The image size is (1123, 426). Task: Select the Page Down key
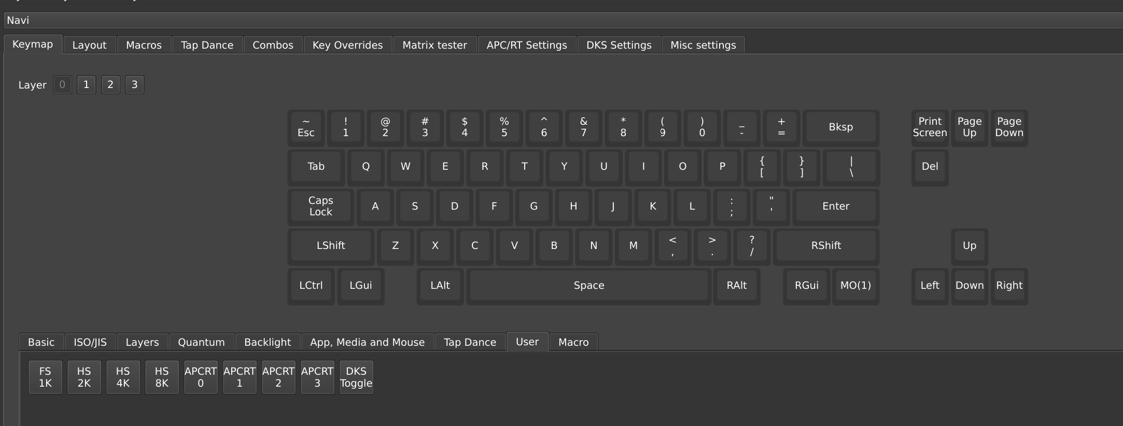point(1009,127)
